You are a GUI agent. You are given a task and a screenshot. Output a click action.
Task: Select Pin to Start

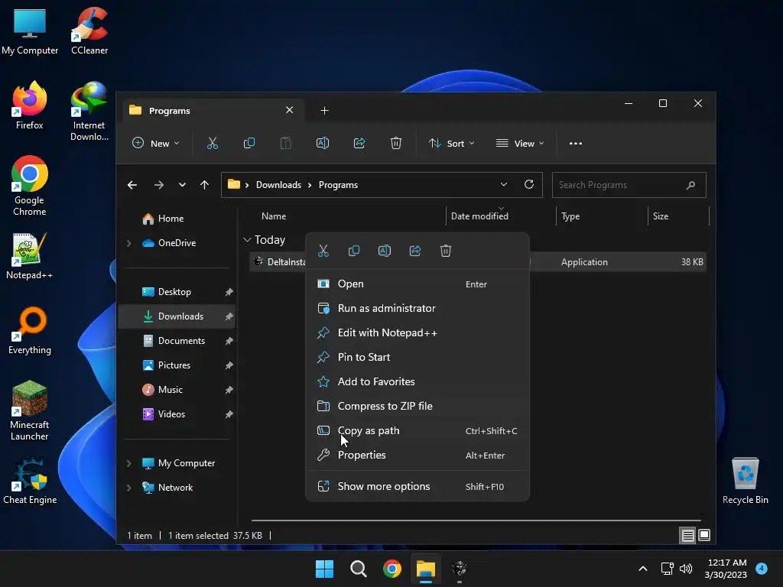417,358
